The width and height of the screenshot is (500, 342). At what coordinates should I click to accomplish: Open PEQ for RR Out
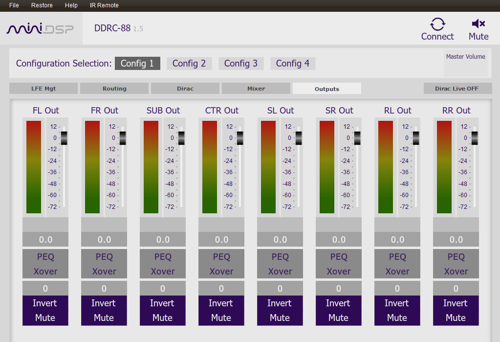pos(456,257)
